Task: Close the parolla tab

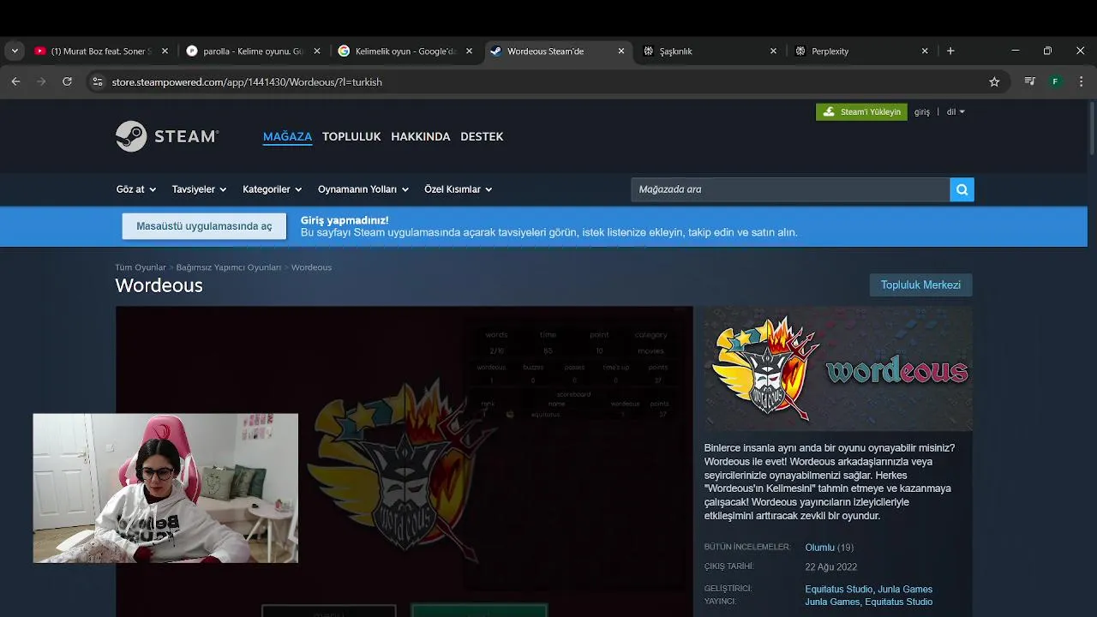Action: point(316,51)
